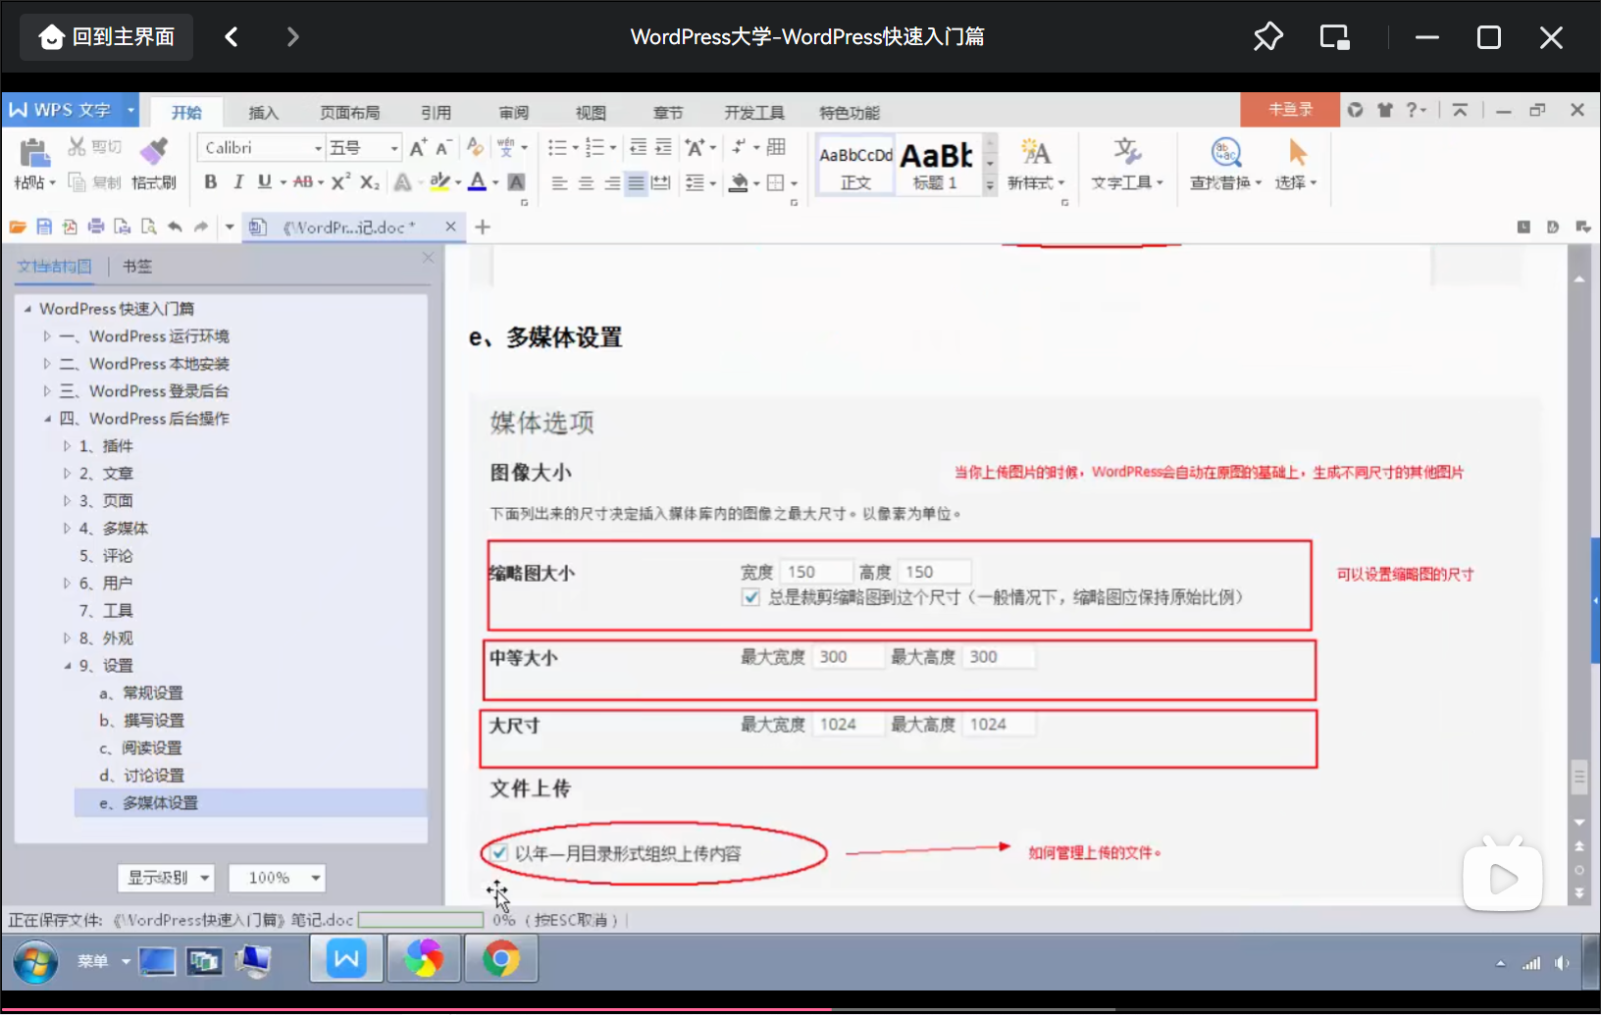Click the thumbnail width 150 field
Screen dimensions: 1601x1015
tap(816, 572)
